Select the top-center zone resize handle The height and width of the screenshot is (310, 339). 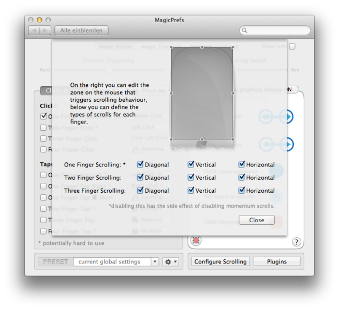[202, 48]
